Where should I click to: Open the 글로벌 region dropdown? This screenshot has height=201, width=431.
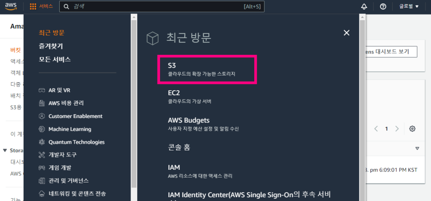tap(409, 7)
